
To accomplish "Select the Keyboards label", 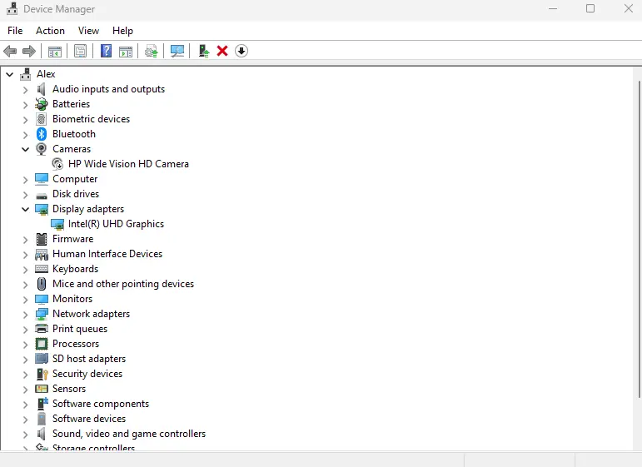I will tap(75, 269).
